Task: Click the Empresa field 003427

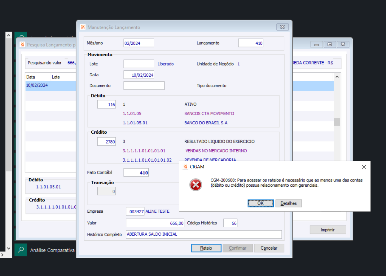Action: click(135, 211)
